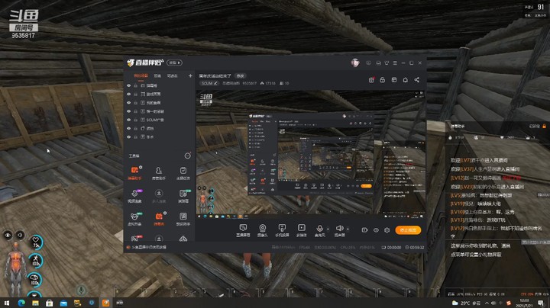Lock the topmost source in the list
The width and height of the screenshot is (550, 308).
coord(135,85)
